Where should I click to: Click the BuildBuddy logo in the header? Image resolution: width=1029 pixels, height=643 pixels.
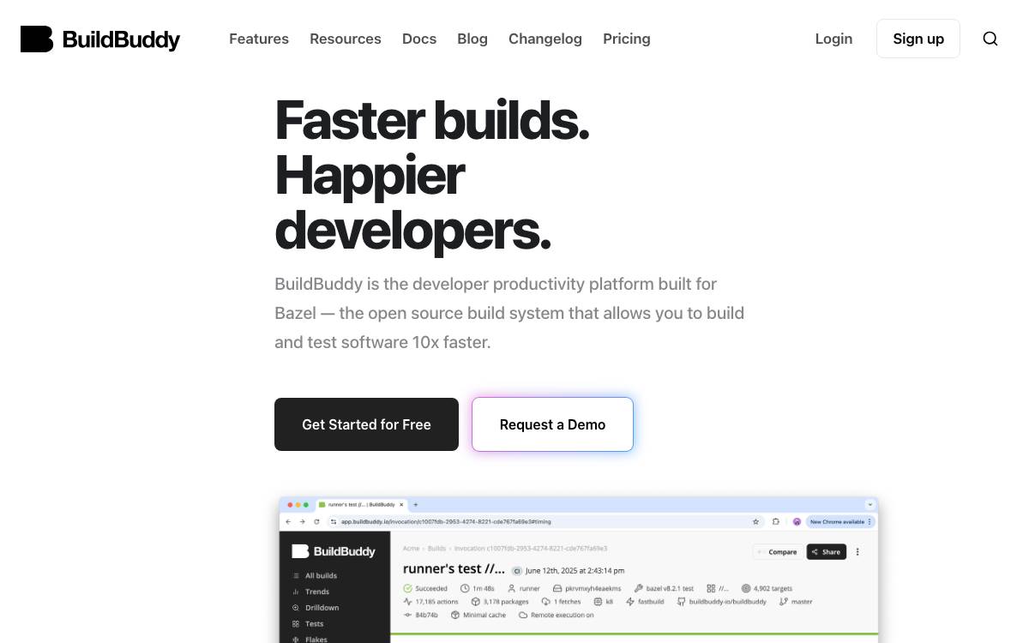tap(100, 39)
